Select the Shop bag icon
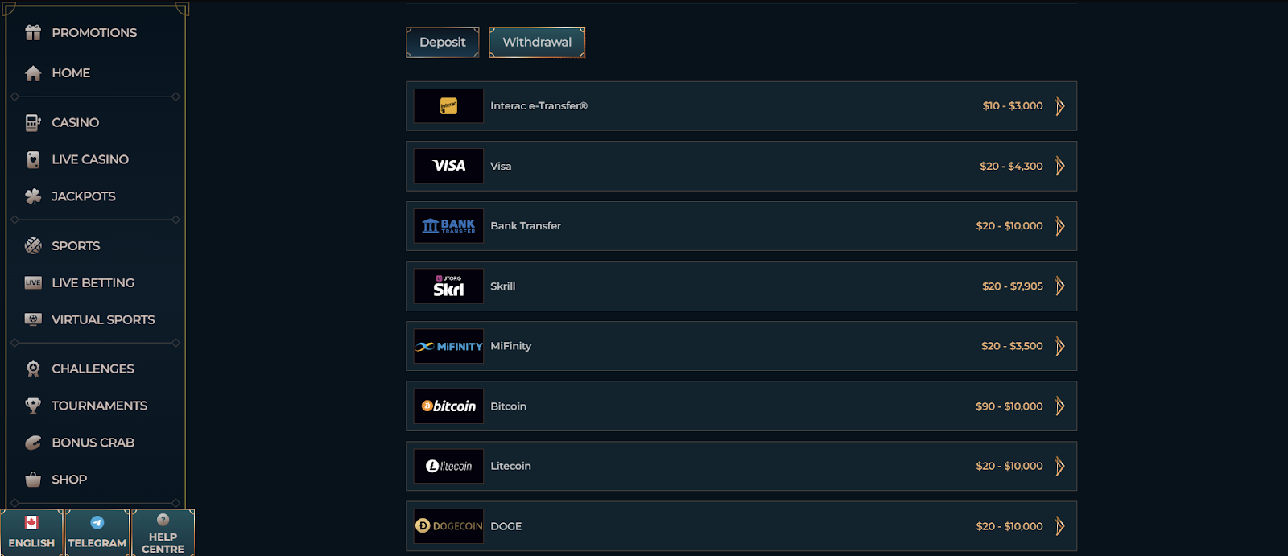This screenshot has height=556, width=1288. (x=33, y=480)
